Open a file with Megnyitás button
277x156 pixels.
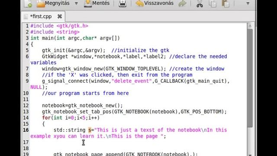(x=53, y=3)
